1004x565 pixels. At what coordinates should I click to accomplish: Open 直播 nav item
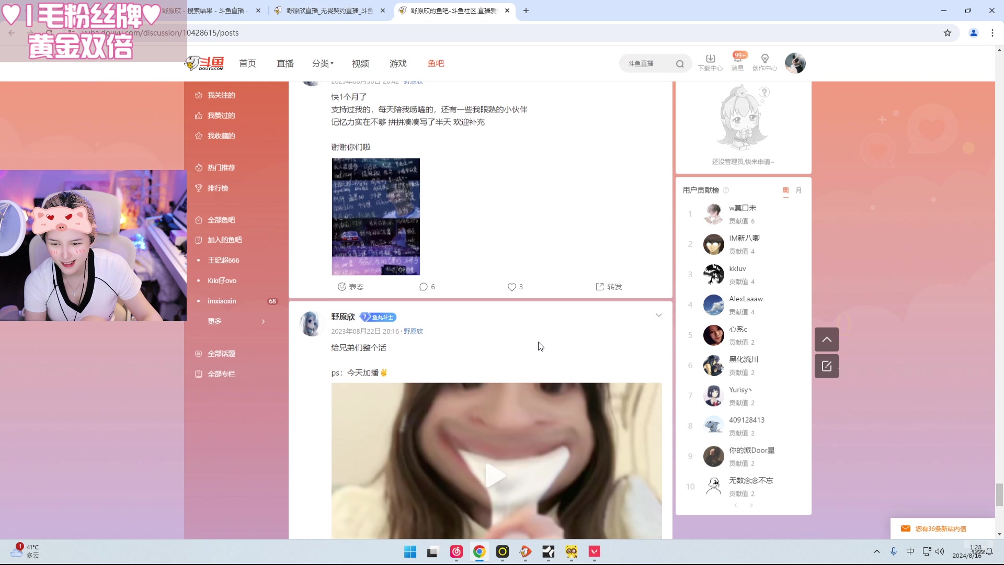[x=286, y=63]
